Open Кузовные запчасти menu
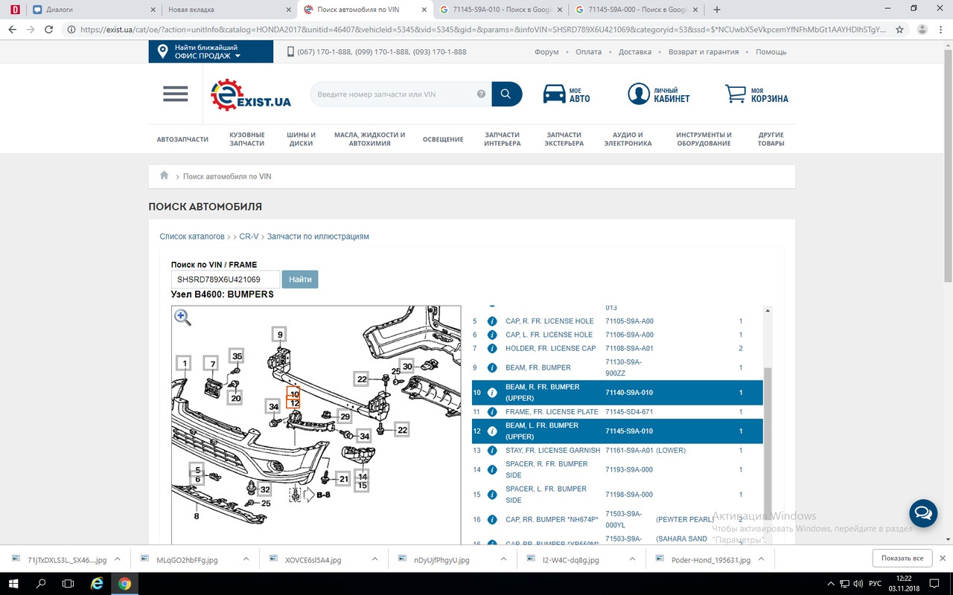The height and width of the screenshot is (595, 953). [x=247, y=139]
